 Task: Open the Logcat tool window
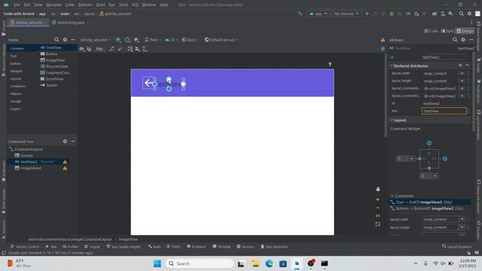tap(92, 246)
